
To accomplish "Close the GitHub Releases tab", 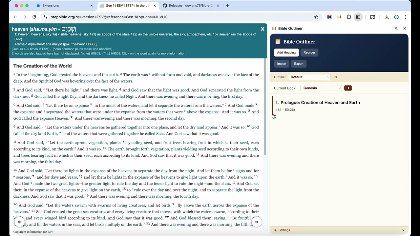I will point(218,6).
